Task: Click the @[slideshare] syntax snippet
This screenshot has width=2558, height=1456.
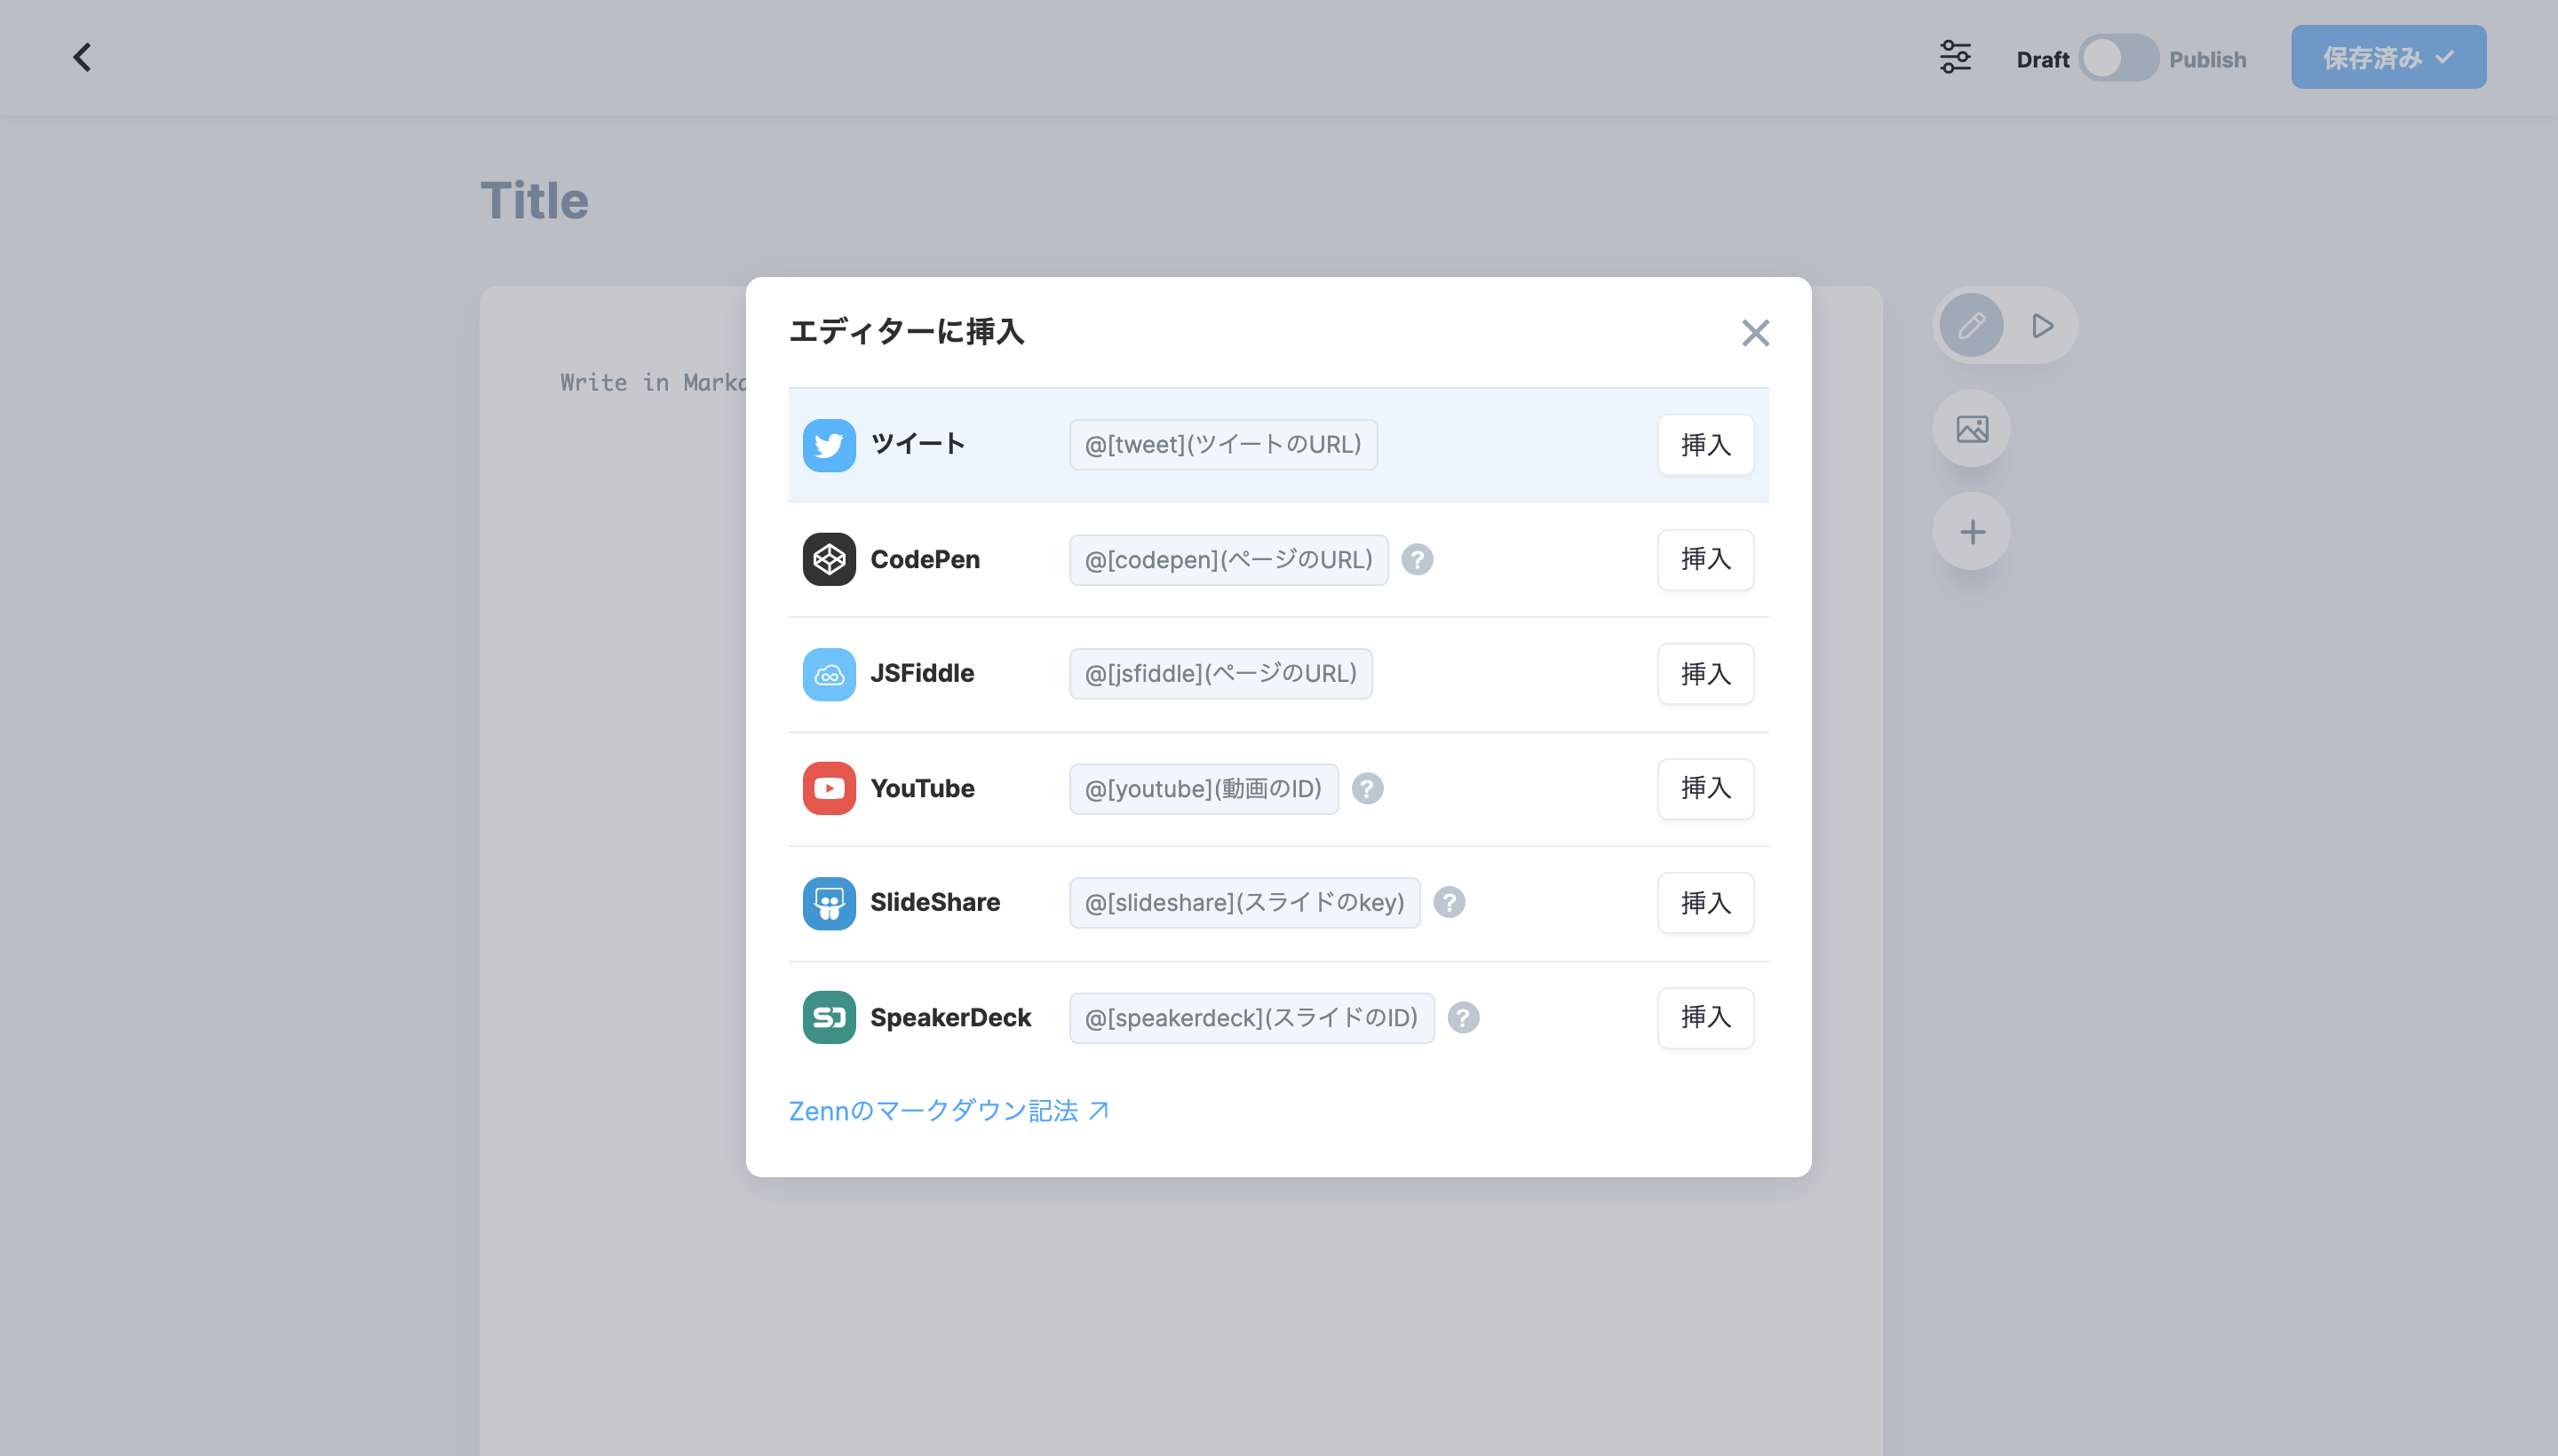Action: point(1244,902)
